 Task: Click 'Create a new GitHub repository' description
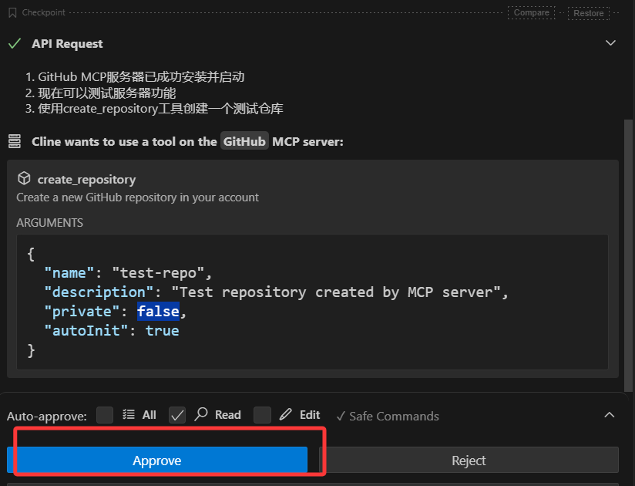click(x=137, y=197)
